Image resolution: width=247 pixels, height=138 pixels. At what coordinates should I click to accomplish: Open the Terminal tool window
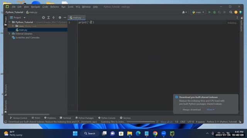(x=65, y=118)
